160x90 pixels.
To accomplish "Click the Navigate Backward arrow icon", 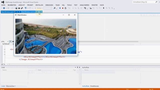I will click(4, 8).
